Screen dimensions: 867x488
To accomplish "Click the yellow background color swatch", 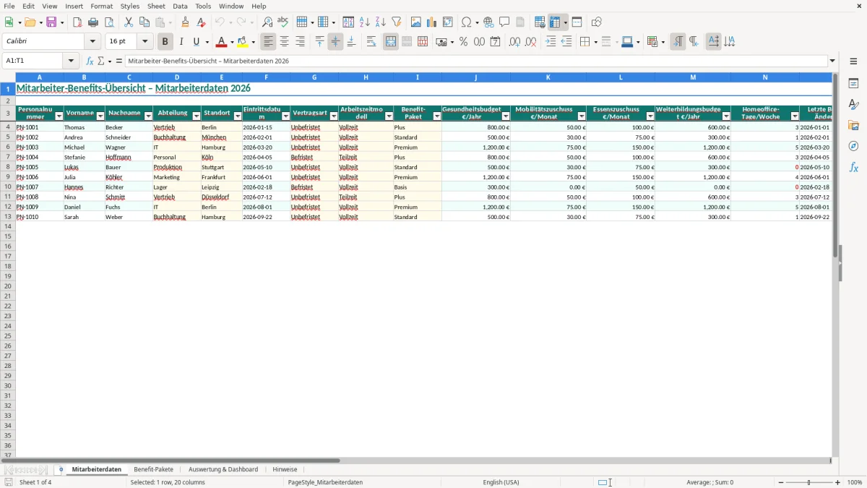I will (242, 42).
